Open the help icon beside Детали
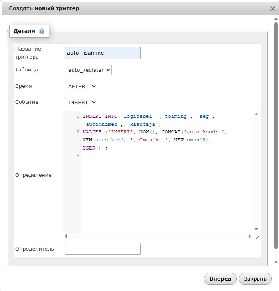Image resolution: width=279 pixels, height=291 pixels. coord(42,31)
